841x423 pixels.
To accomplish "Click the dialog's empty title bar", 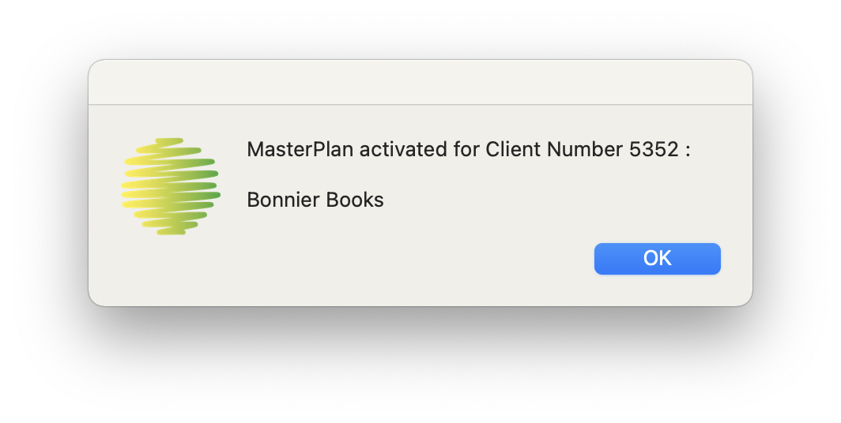I will click(x=420, y=82).
